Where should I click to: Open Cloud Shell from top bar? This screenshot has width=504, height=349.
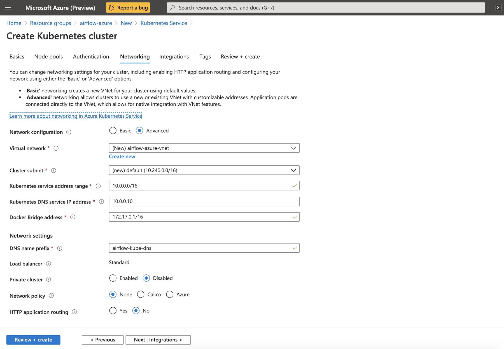point(498,8)
